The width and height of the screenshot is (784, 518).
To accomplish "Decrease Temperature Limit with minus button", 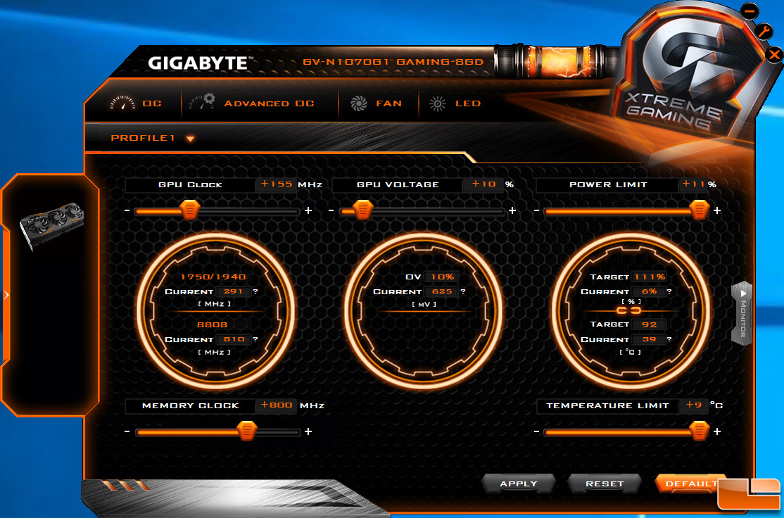I will tap(536, 431).
